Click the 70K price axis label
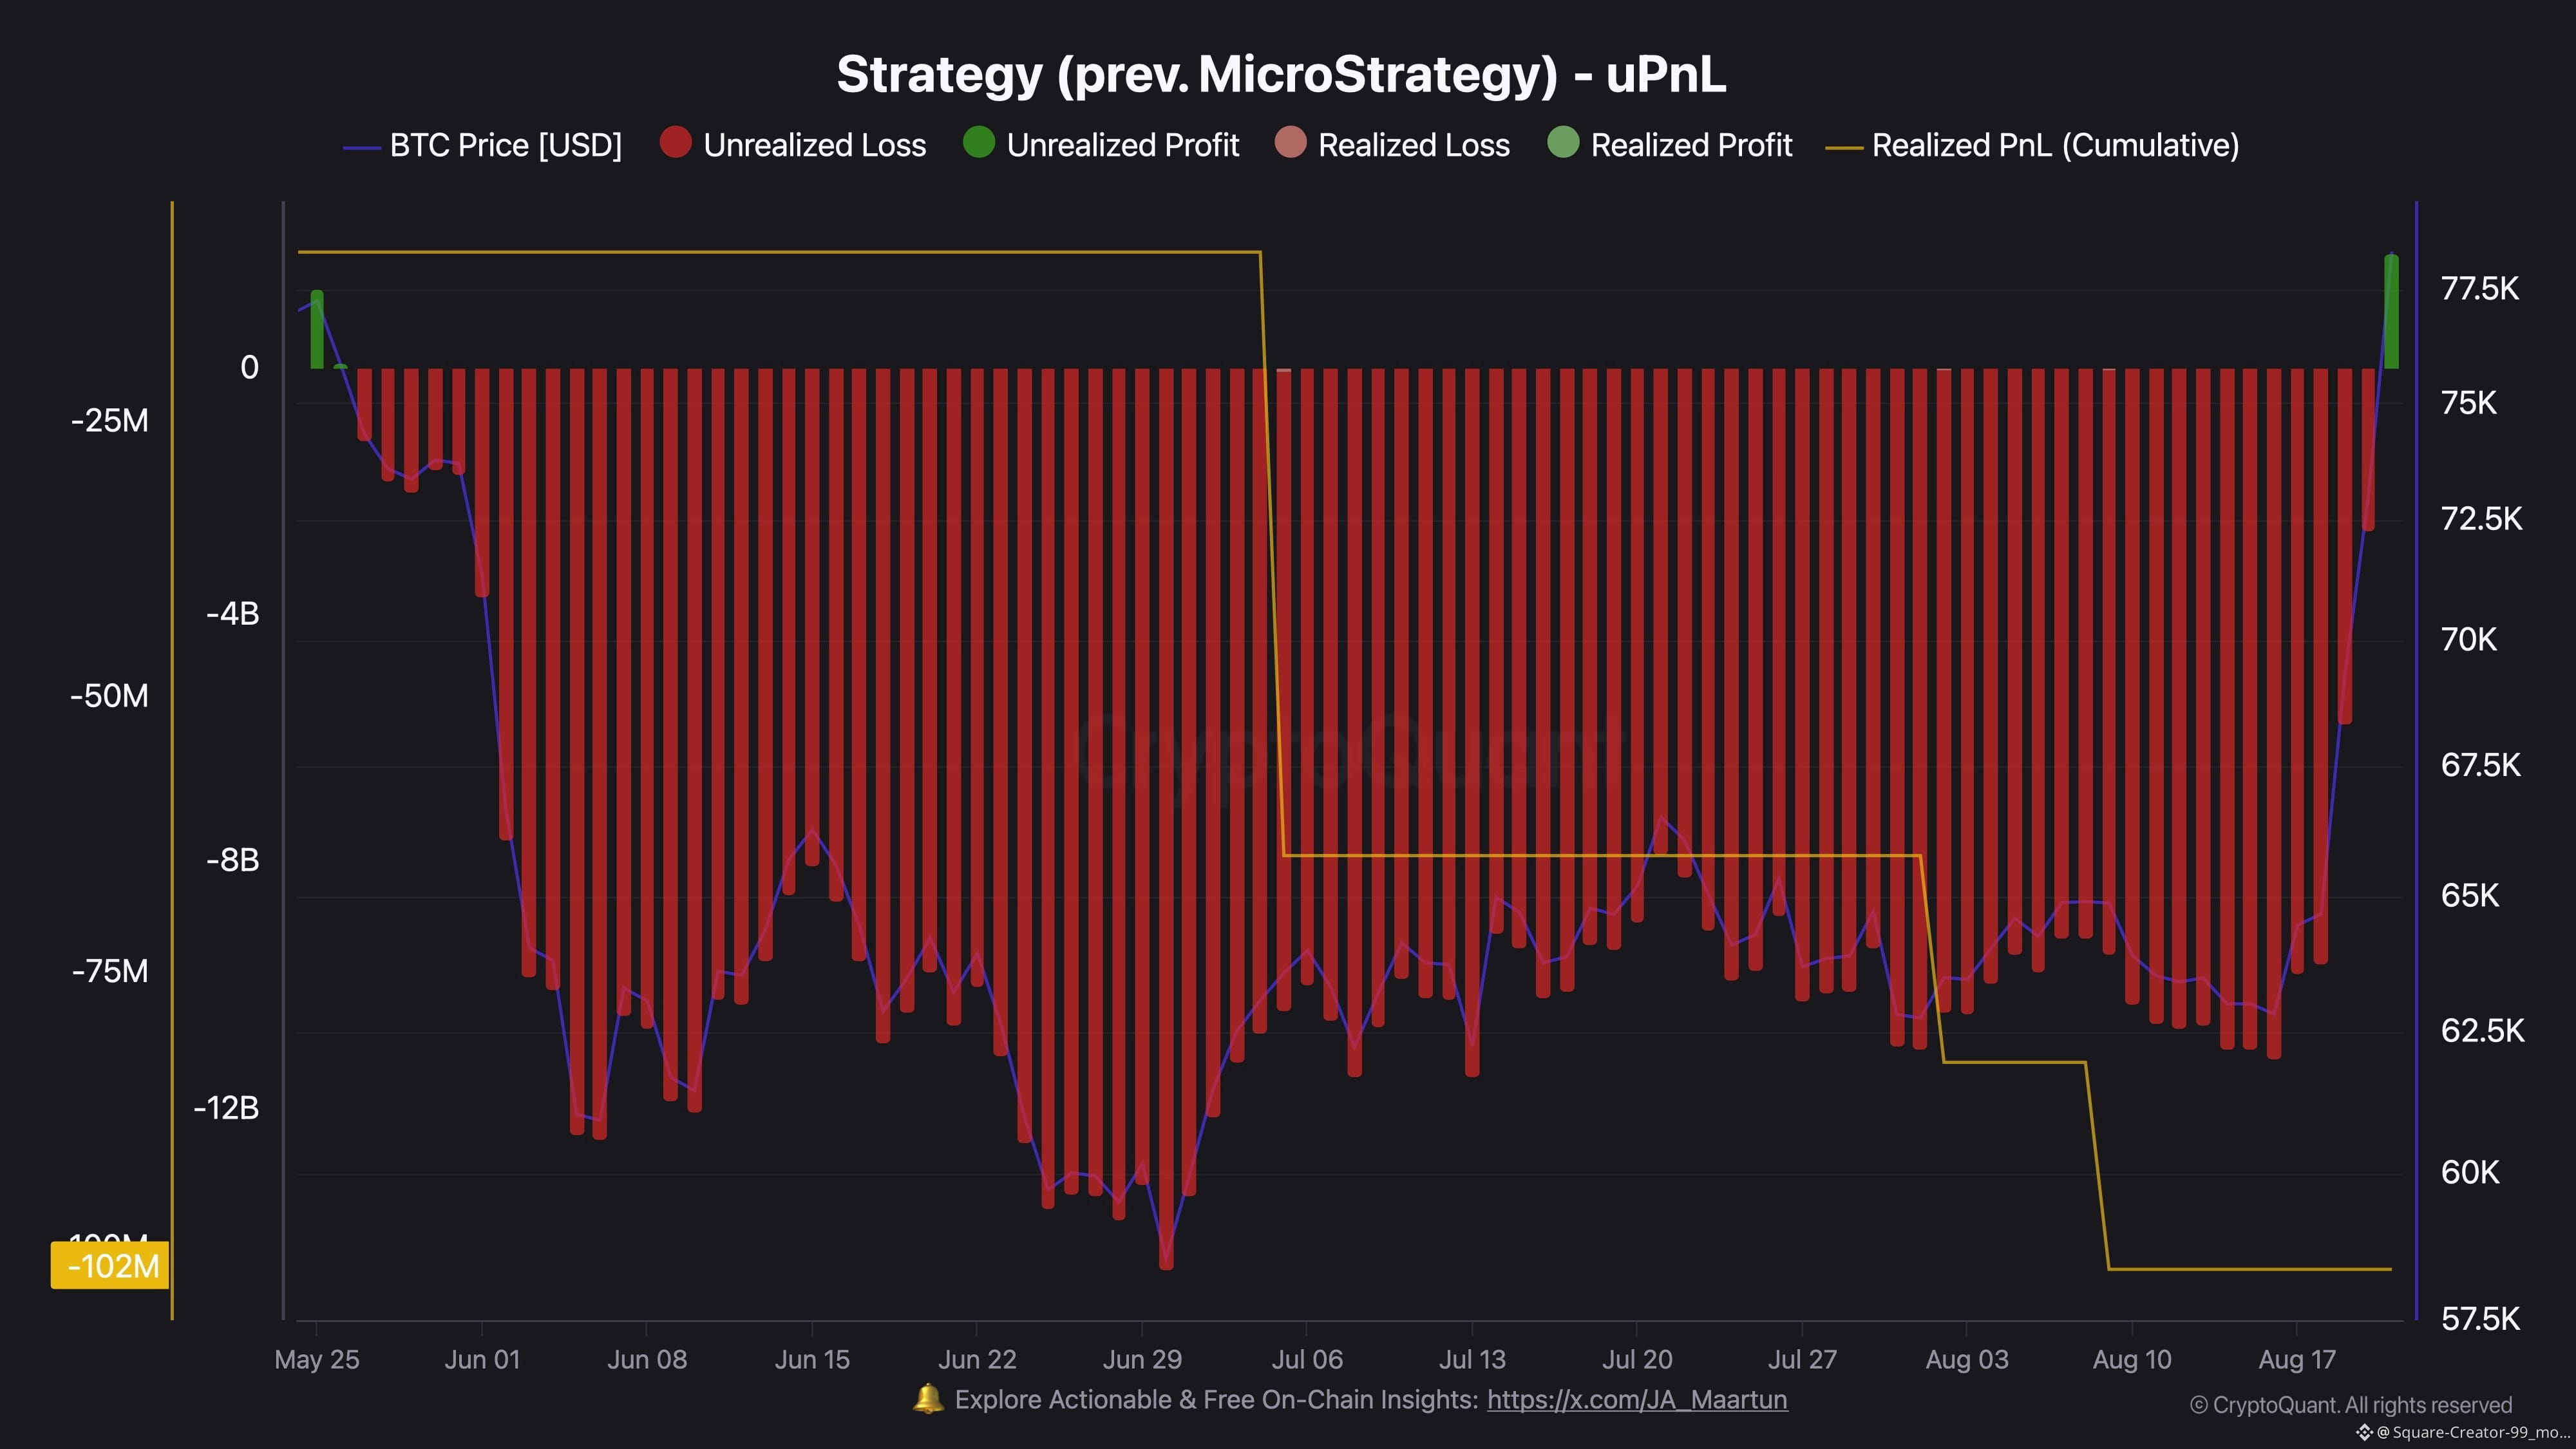The height and width of the screenshot is (1449, 2576). pos(2469,639)
